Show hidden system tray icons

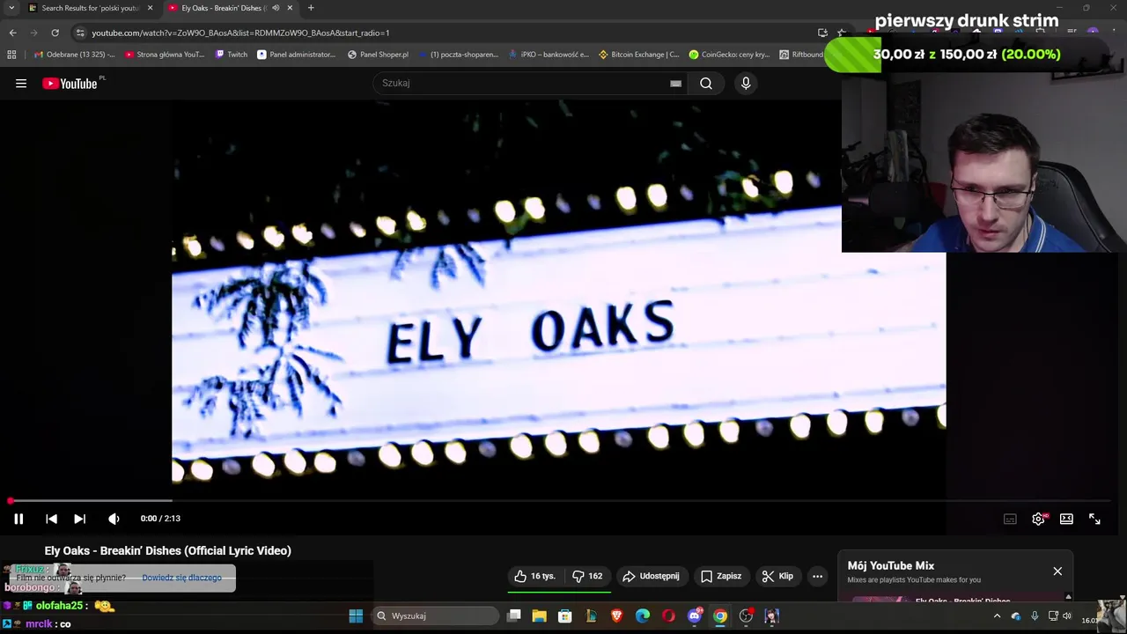pos(997,616)
